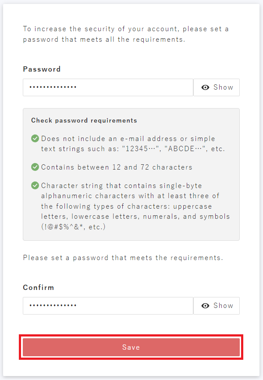The height and width of the screenshot is (380, 263).
Task: Focus the Confirm input field
Action: (x=108, y=306)
